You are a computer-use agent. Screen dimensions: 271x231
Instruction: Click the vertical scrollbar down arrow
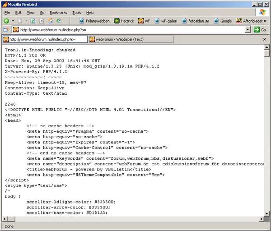(266, 213)
